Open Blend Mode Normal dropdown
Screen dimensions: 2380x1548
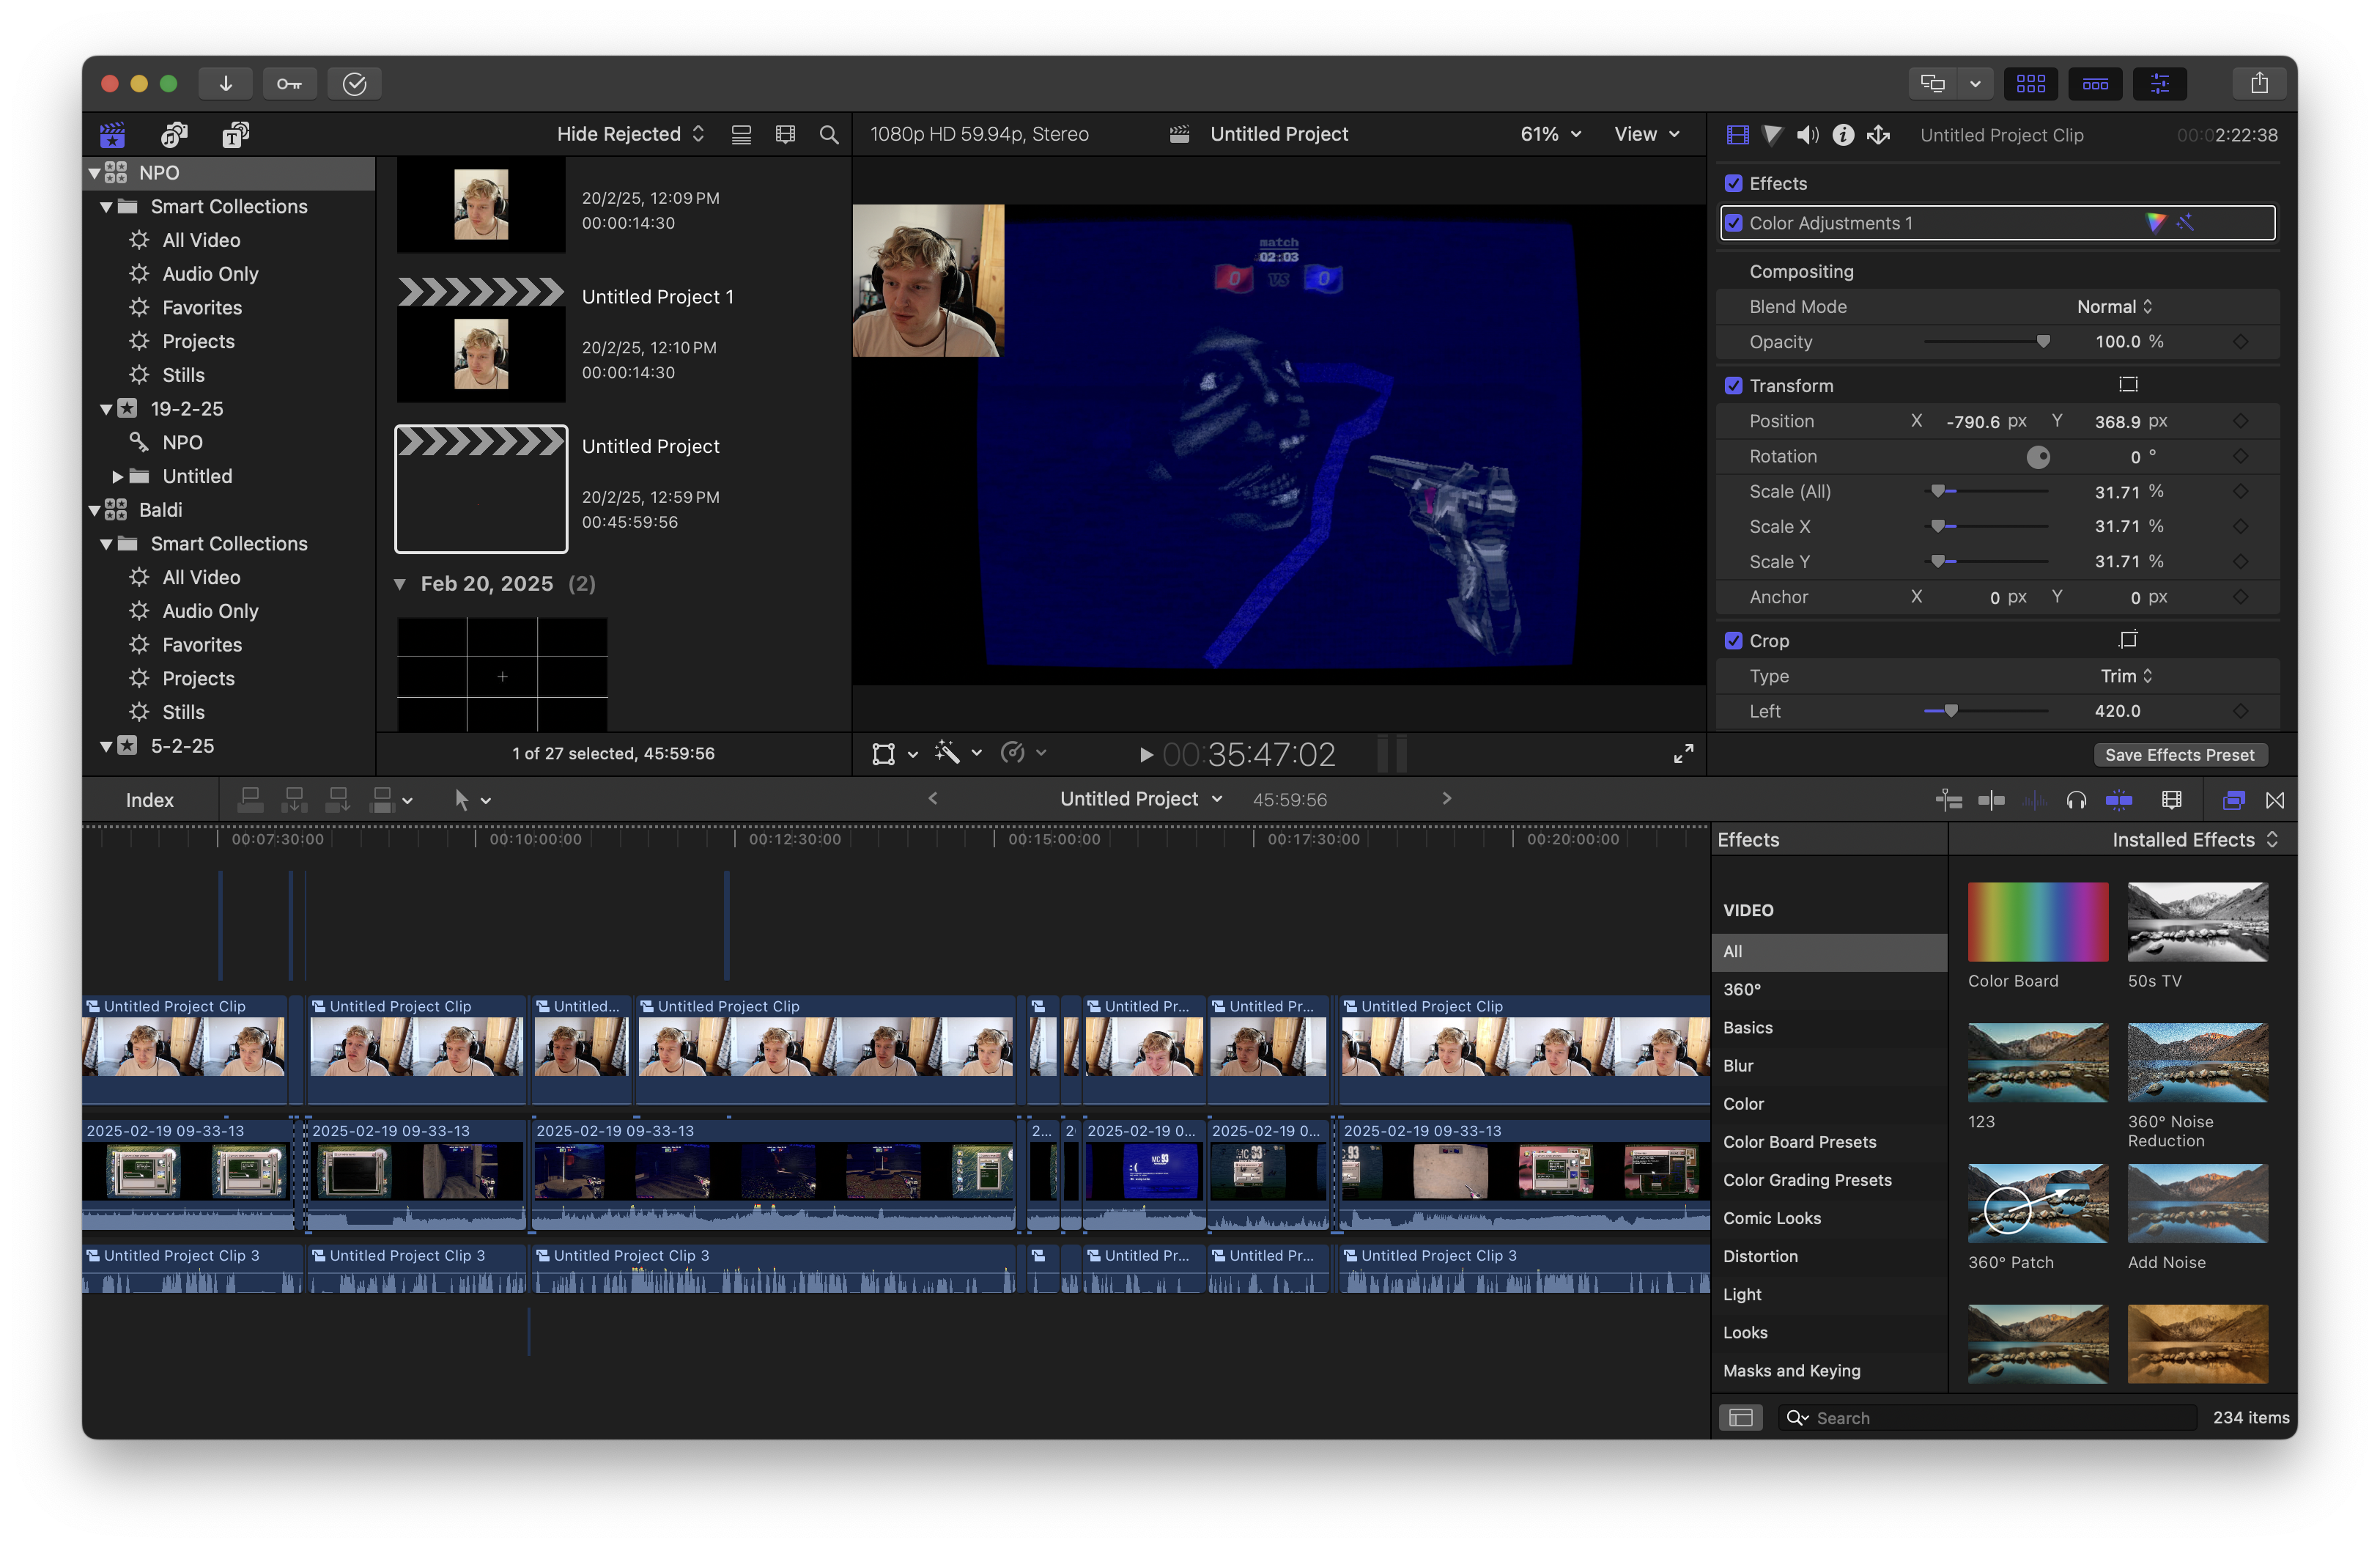pos(2114,307)
